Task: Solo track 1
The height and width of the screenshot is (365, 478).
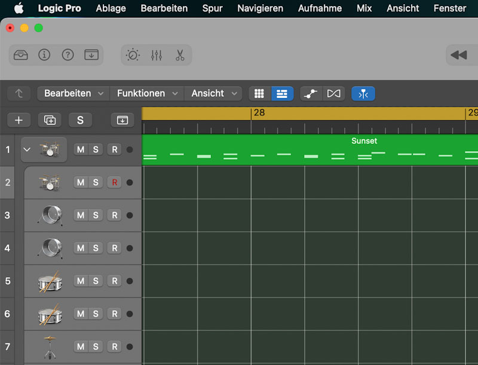Action: tap(96, 149)
